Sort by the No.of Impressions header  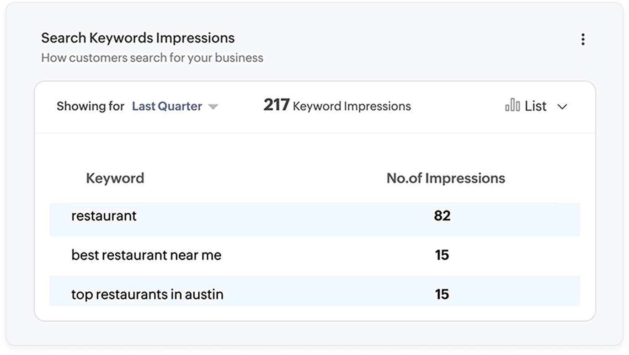(446, 178)
